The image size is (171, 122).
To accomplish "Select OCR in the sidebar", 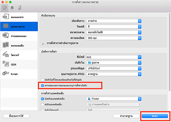I will (19, 64).
